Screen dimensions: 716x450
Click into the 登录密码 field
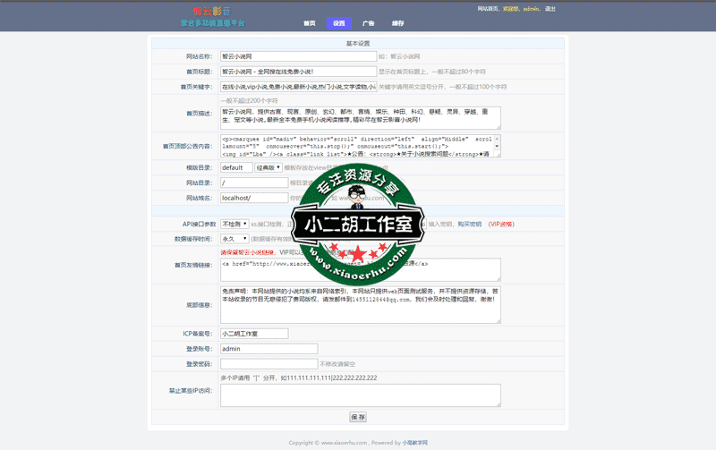269,364
